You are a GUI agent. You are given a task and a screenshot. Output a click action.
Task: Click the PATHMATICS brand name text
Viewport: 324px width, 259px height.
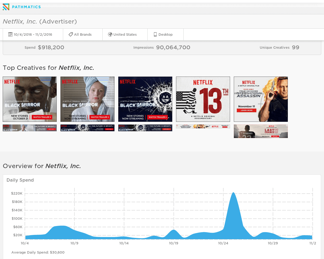(x=26, y=7)
